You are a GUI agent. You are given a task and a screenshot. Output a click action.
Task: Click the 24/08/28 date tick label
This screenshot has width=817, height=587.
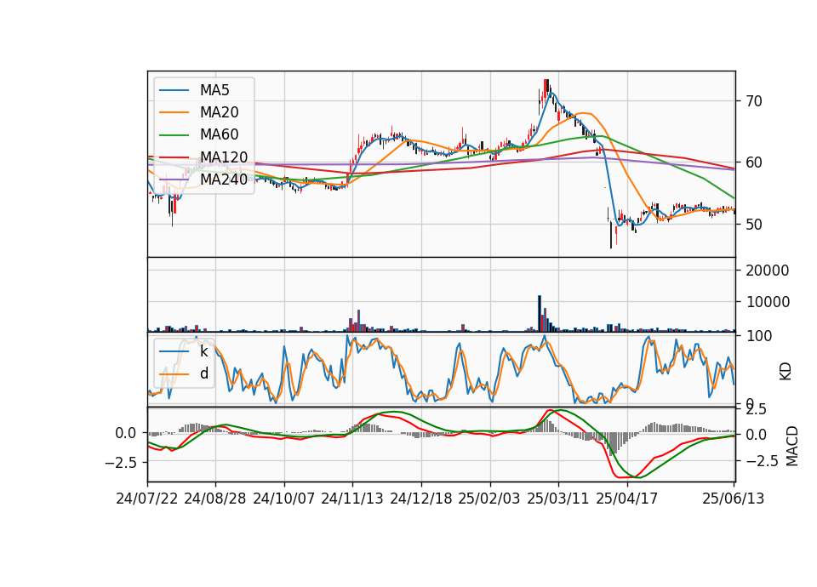point(215,499)
